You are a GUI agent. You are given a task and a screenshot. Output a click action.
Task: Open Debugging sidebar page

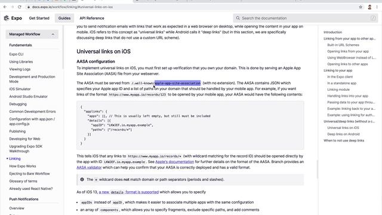(x=18, y=104)
